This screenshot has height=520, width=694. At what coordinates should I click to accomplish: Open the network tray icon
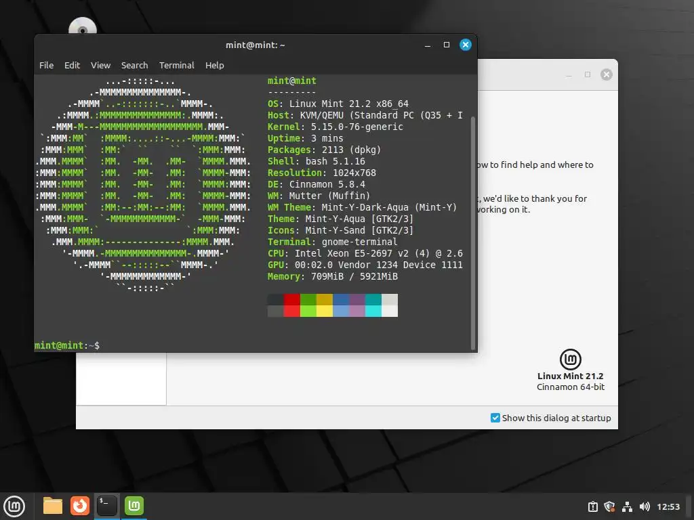[627, 506]
